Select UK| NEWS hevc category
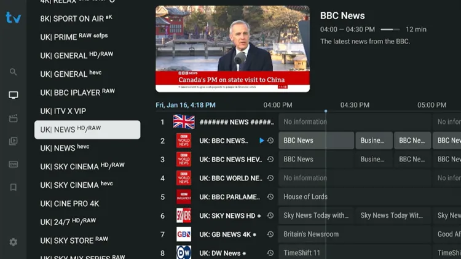Screen dimensions: 461x259 pyautogui.click(x=87, y=148)
